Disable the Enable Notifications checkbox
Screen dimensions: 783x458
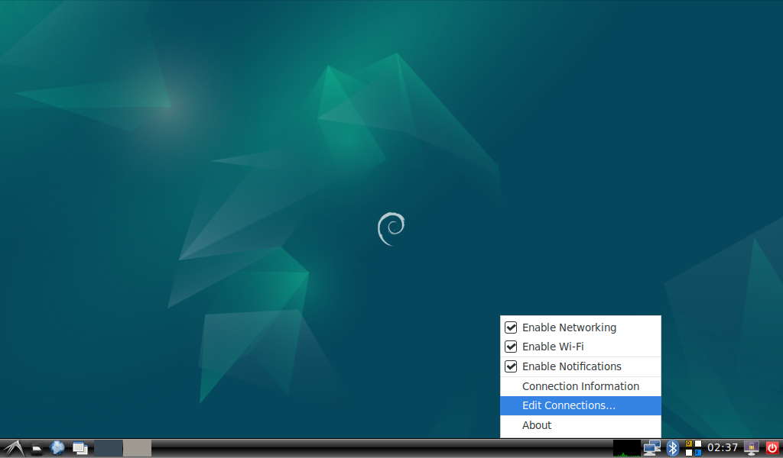coord(510,366)
